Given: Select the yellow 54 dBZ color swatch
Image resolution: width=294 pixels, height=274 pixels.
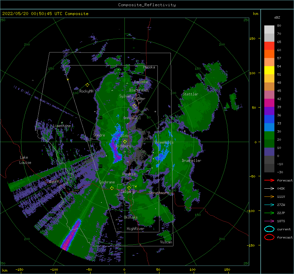Looking at the screenshot, I should [269, 70].
